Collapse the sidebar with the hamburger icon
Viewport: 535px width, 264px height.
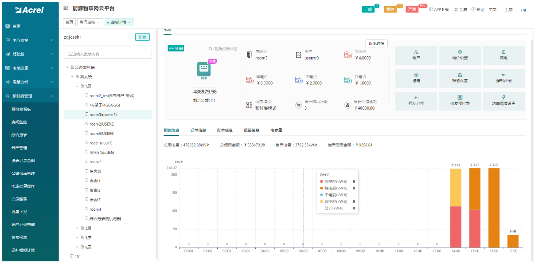pos(66,8)
